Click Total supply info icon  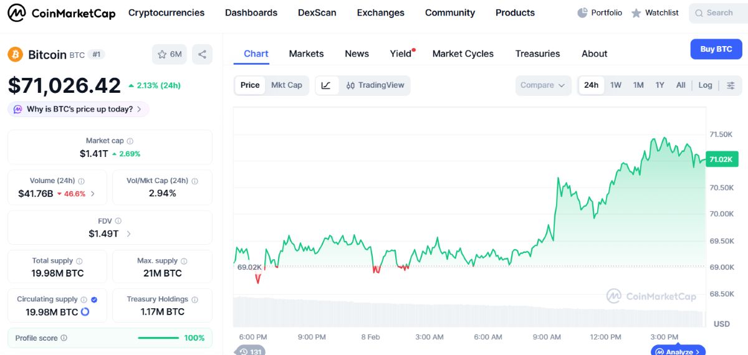[x=79, y=261]
